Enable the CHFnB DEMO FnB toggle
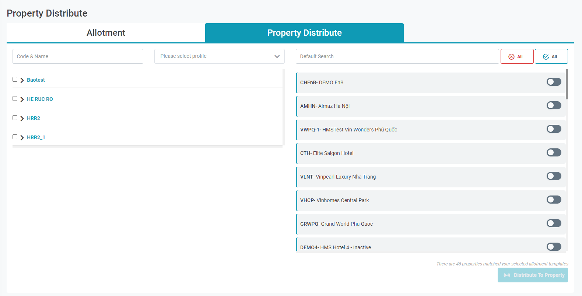This screenshot has width=582, height=296. 554,82
